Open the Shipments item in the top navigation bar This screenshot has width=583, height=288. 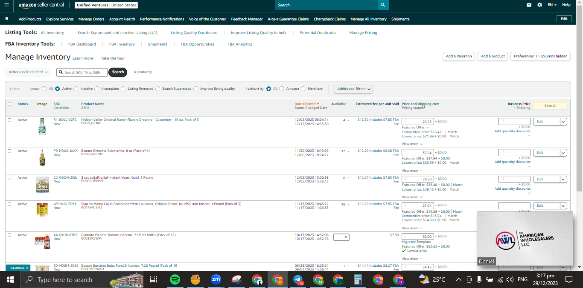400,19
